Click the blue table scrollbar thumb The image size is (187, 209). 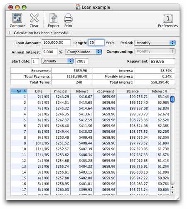pos(172,99)
